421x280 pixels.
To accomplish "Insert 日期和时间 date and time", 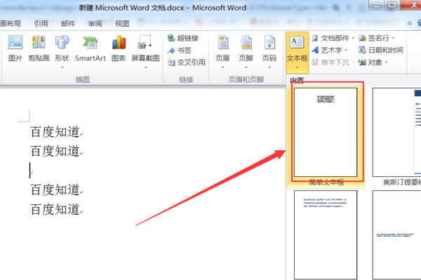I will point(380,51).
